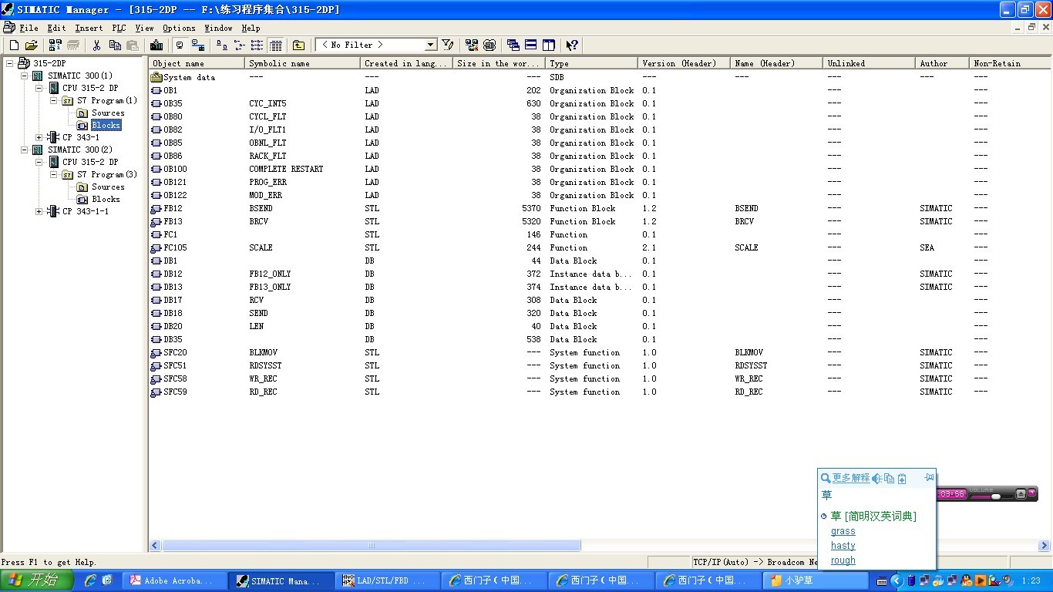Adjust the media player volume slider
Viewport: 1053px width, 592px height.
[x=996, y=496]
